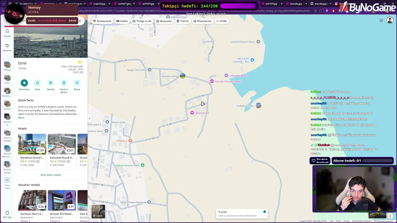
Task: Open Atatürk Heykeli recent item
Action: coord(7,135)
